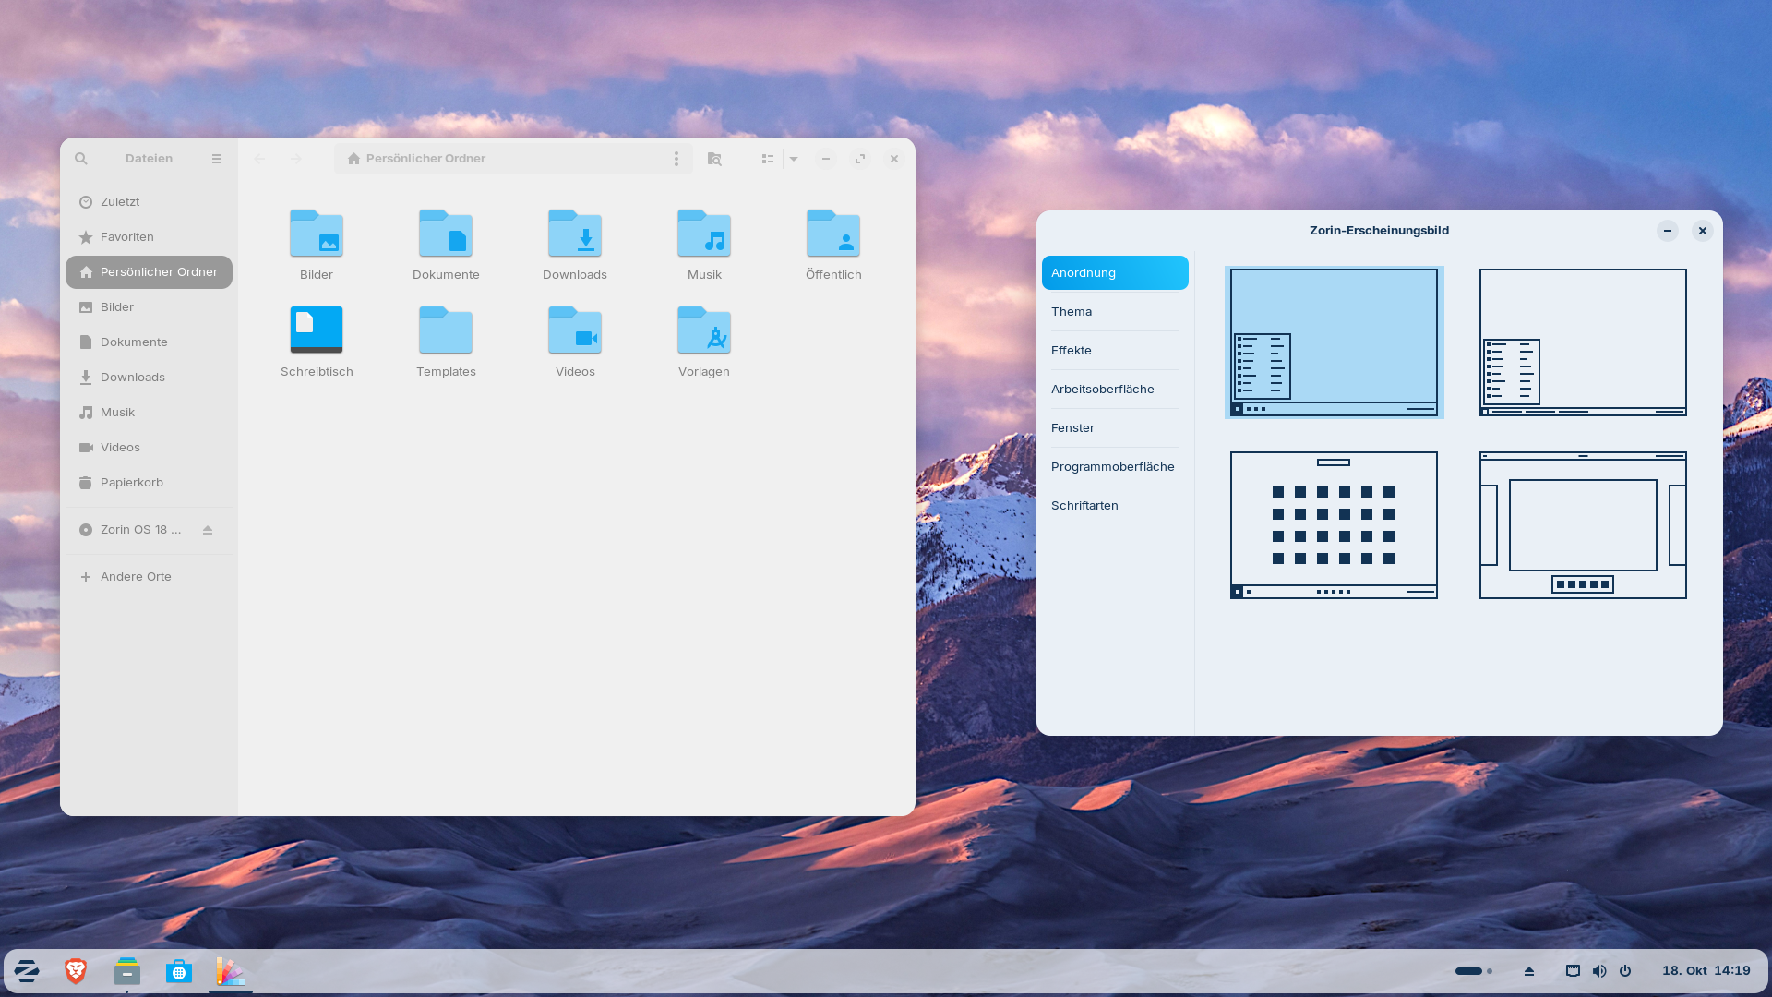Click the search-in-folder icon
Viewport: 1772px width, 997px height.
pos(714,159)
